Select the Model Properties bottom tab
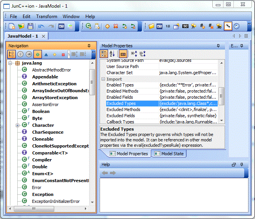The width and height of the screenshot is (255, 219). pyautogui.click(x=128, y=154)
